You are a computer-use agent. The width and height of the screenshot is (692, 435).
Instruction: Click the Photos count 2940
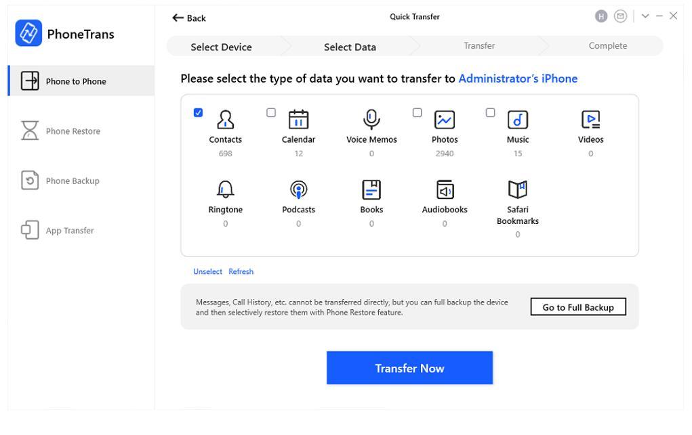[x=445, y=154]
